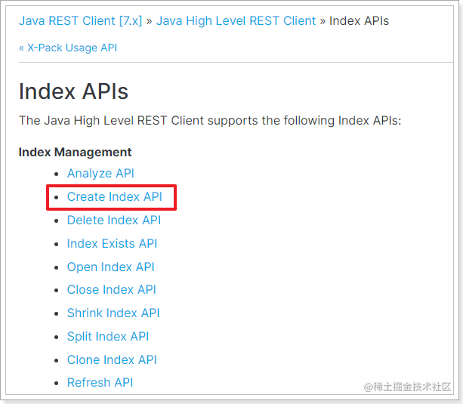
Task: Open the Analyze API link
Action: pyautogui.click(x=100, y=174)
